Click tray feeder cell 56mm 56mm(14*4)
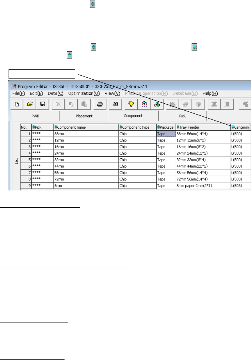The image size is (251, 360). click(x=203, y=173)
